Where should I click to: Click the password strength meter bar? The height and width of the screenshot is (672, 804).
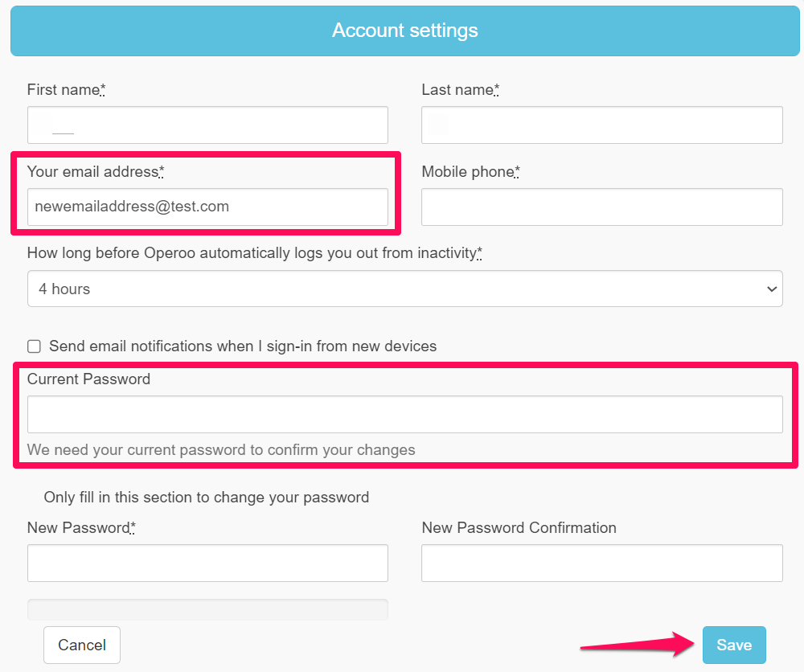click(x=207, y=609)
